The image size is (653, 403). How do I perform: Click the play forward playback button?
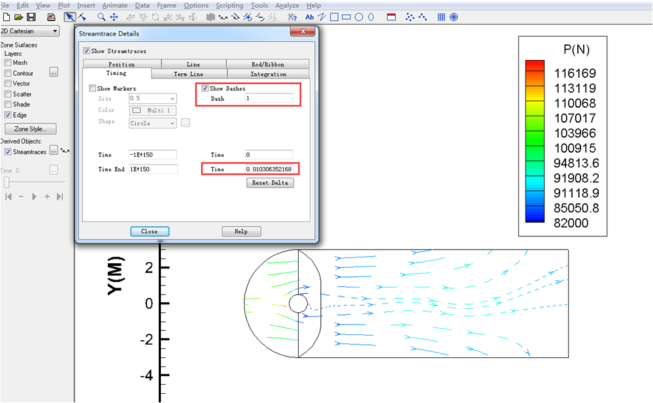[34, 197]
